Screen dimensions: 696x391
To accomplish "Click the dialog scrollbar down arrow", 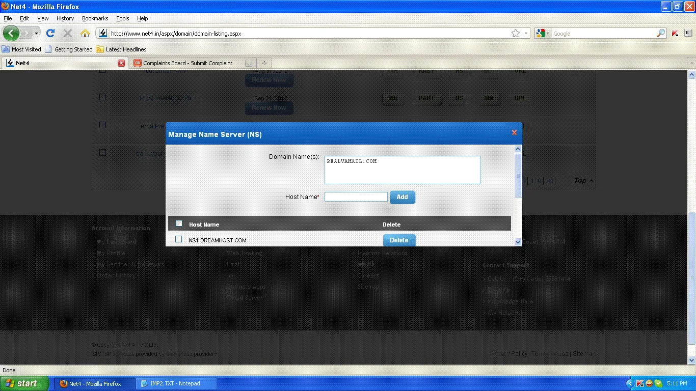I will [x=518, y=242].
